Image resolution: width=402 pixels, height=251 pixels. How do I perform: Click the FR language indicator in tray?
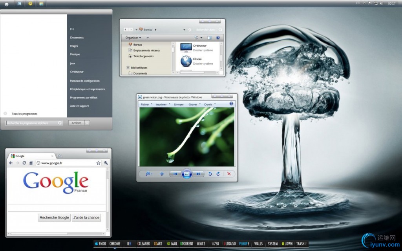(358, 3)
